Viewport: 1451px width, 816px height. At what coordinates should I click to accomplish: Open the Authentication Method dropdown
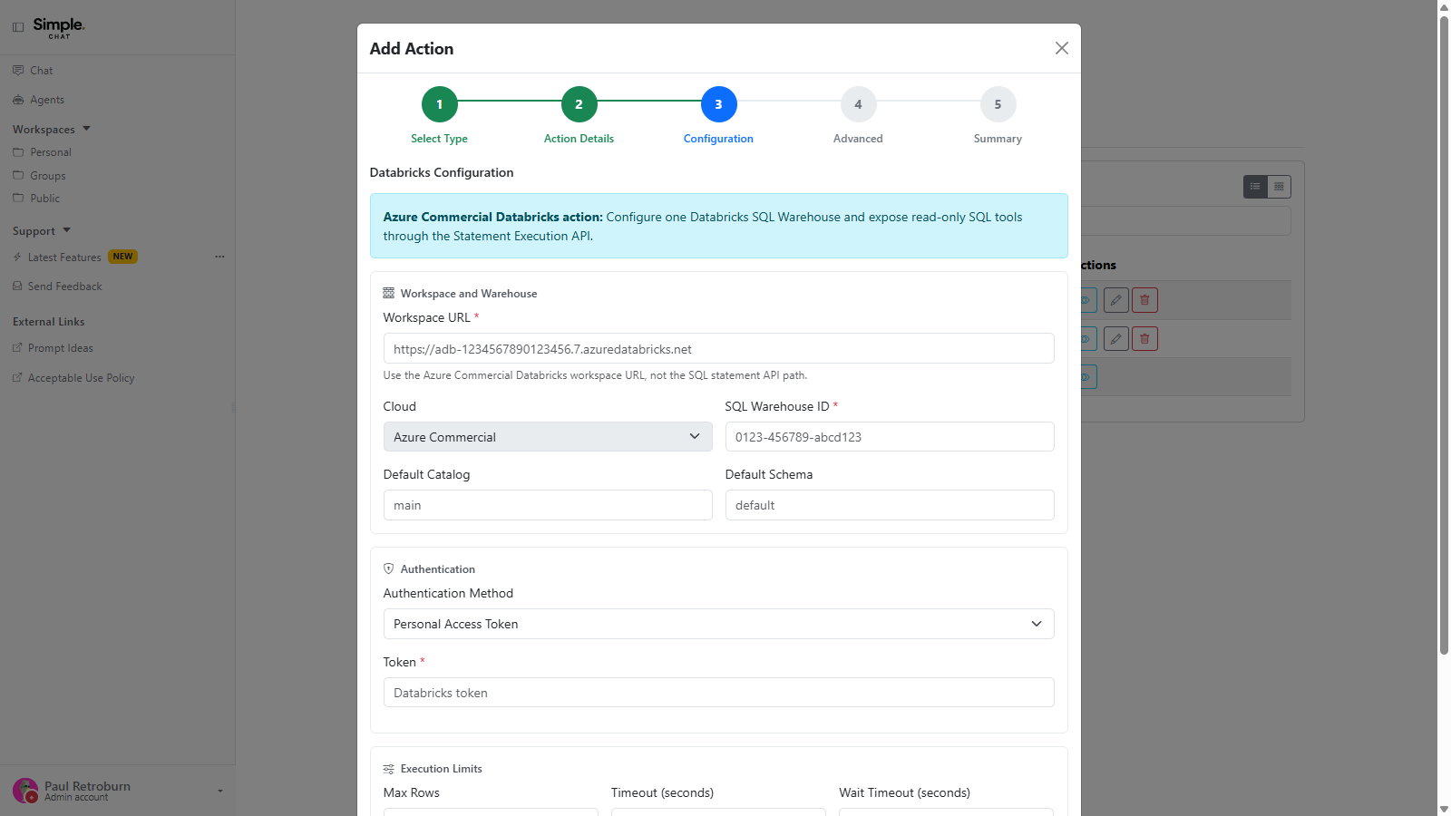pos(718,624)
